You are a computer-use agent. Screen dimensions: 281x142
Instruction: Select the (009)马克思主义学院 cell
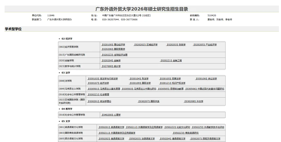(72, 89)
